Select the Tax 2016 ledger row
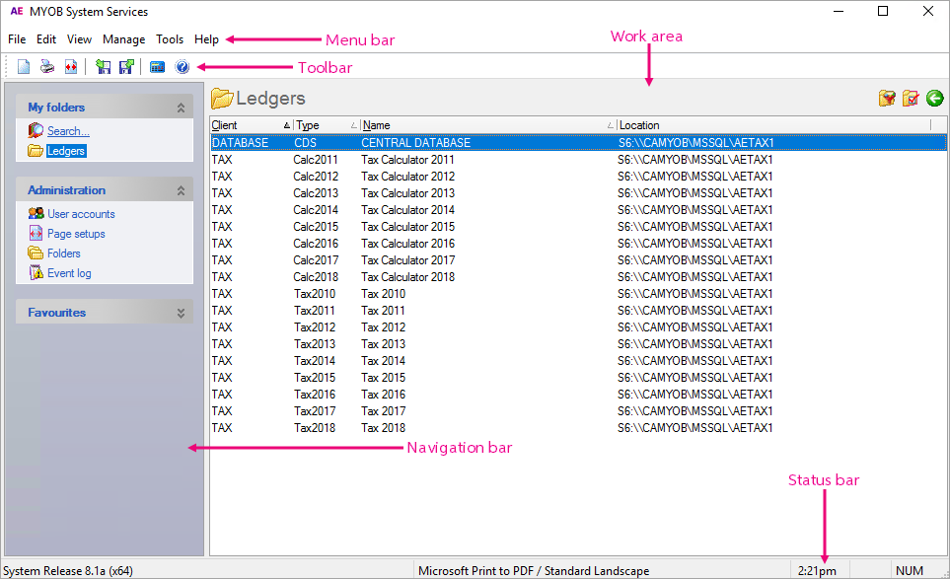 (x=579, y=395)
